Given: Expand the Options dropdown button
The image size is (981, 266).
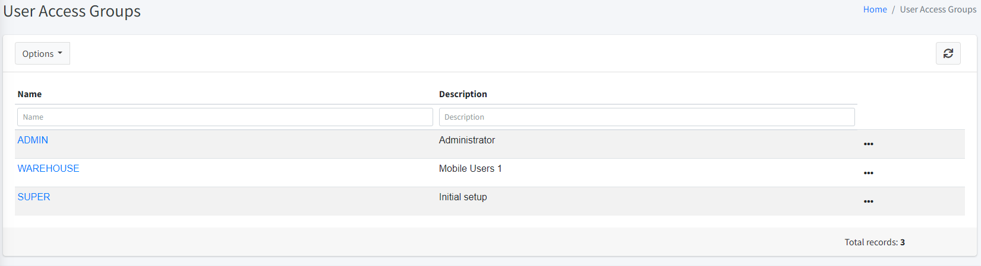Looking at the screenshot, I should [x=42, y=53].
